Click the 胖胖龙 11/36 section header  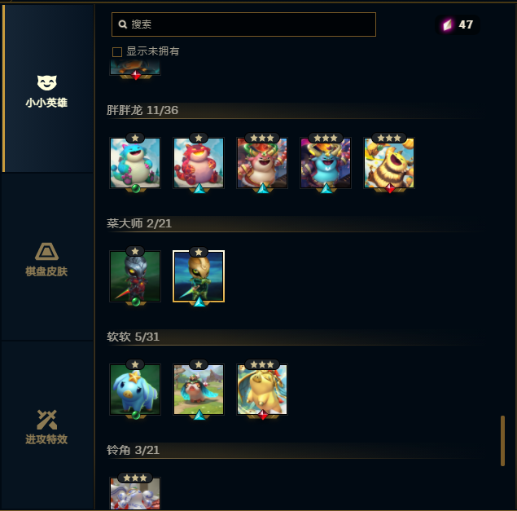click(x=142, y=110)
